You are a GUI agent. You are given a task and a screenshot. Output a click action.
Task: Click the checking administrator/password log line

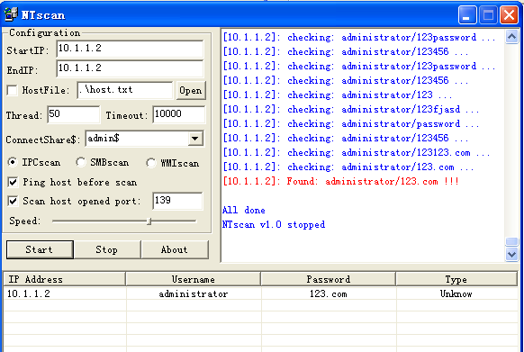[351, 124]
